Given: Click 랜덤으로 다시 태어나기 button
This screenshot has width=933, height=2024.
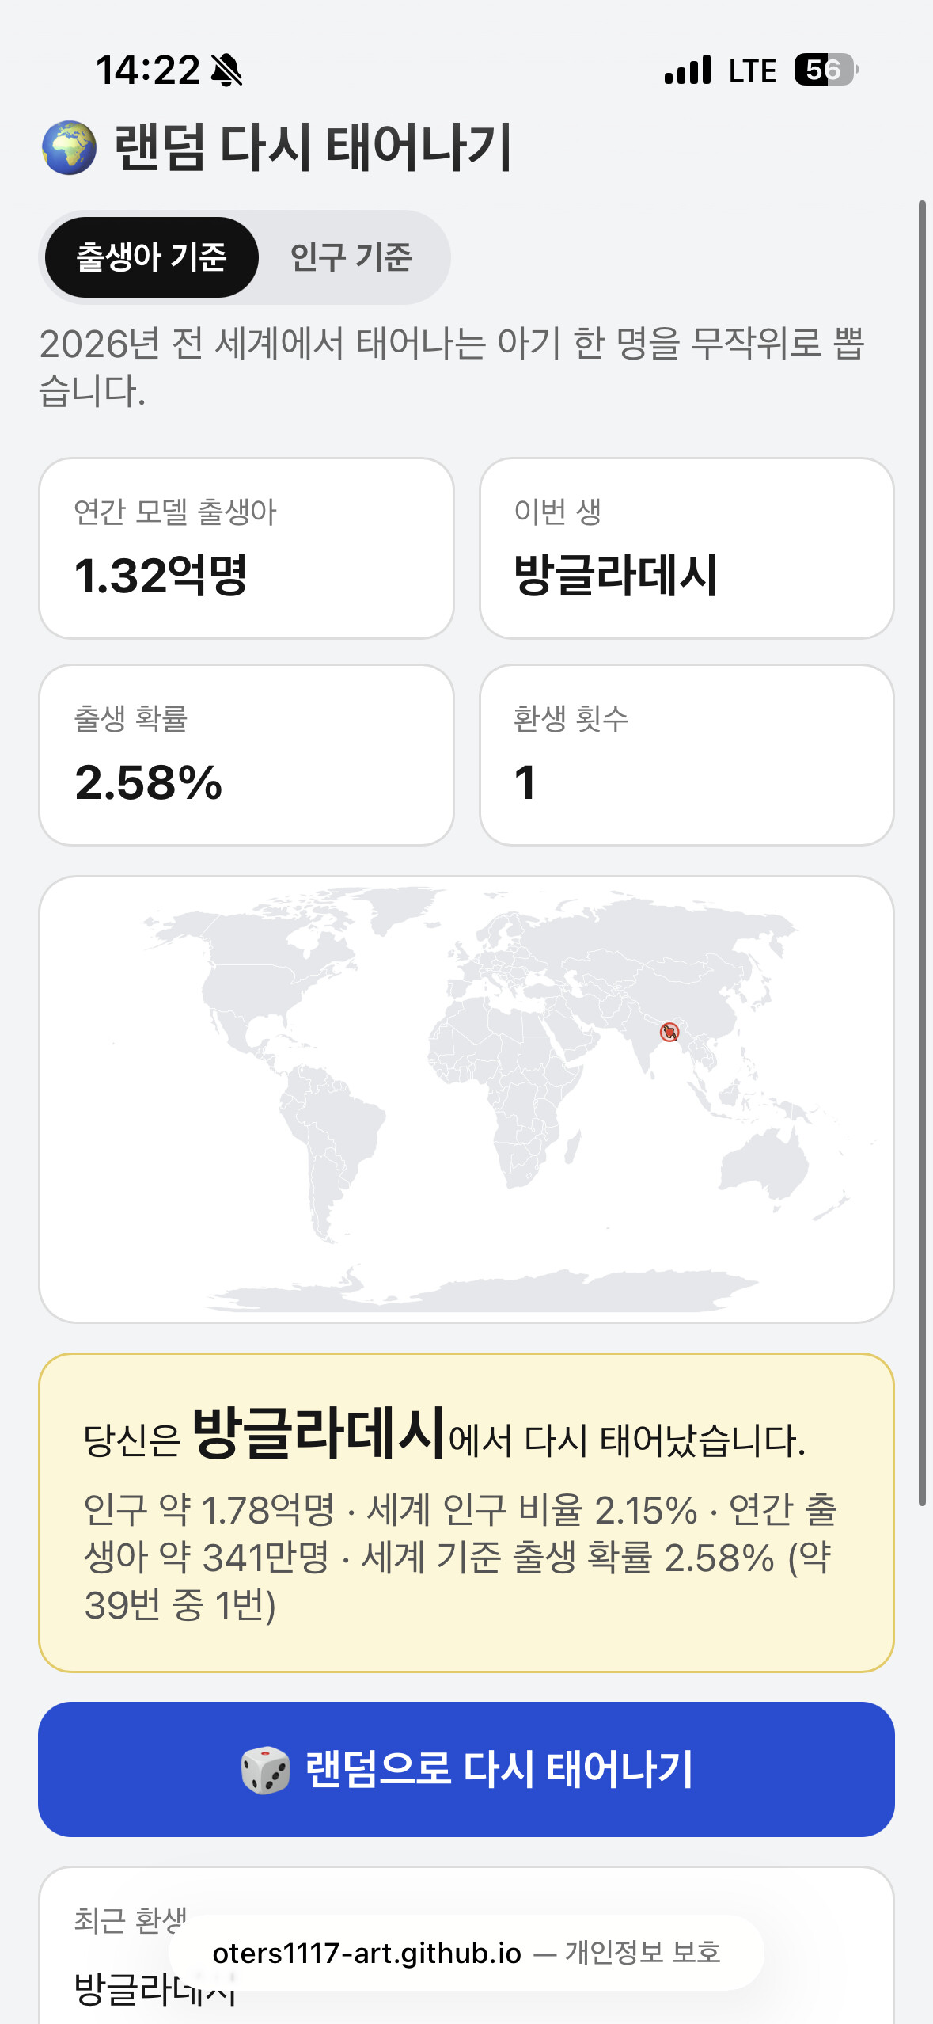Looking at the screenshot, I should pyautogui.click(x=466, y=1769).
